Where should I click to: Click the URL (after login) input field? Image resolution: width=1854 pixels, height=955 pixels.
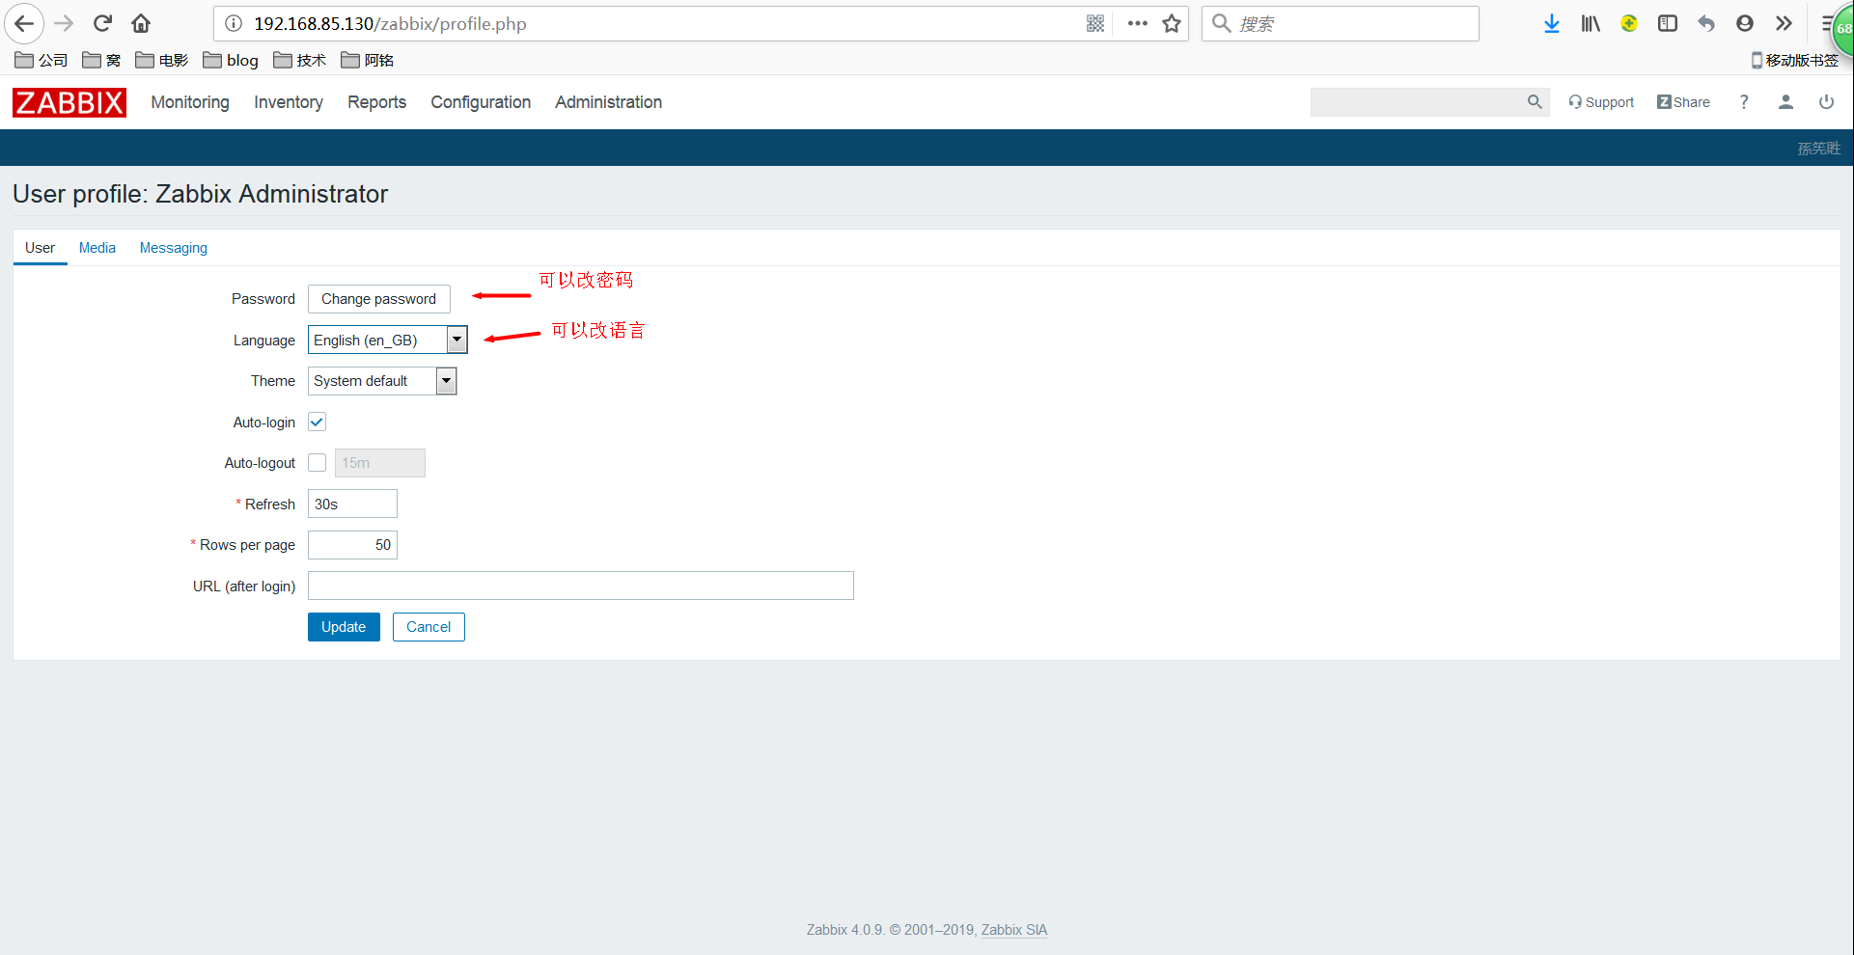click(x=579, y=586)
